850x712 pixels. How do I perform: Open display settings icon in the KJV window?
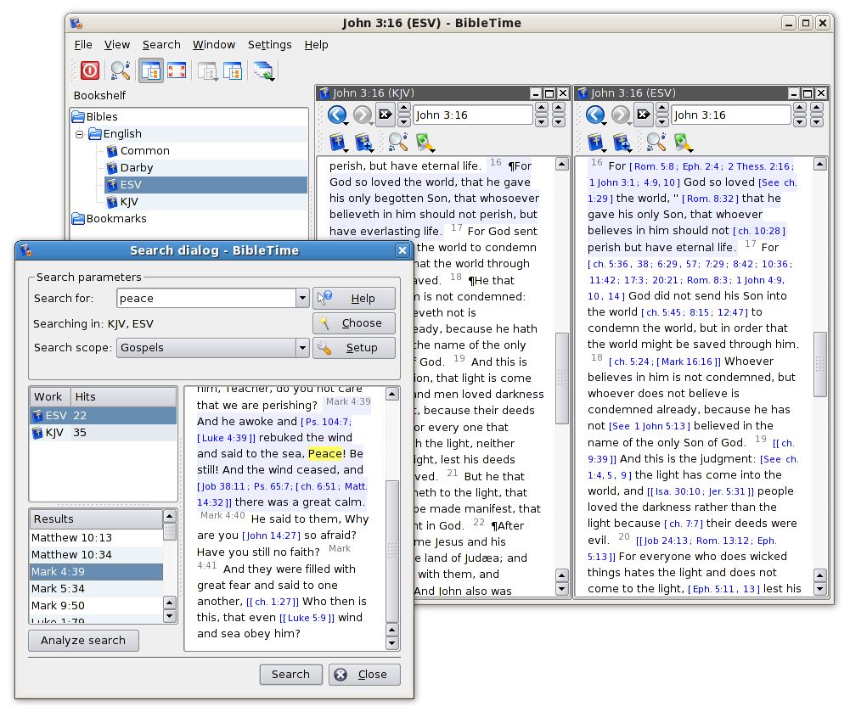coord(422,142)
